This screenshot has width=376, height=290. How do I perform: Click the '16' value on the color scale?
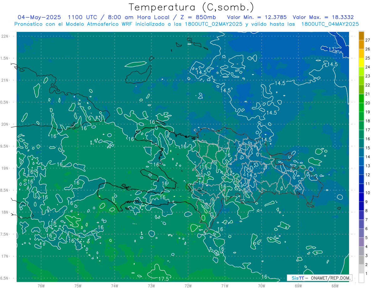click(368, 139)
